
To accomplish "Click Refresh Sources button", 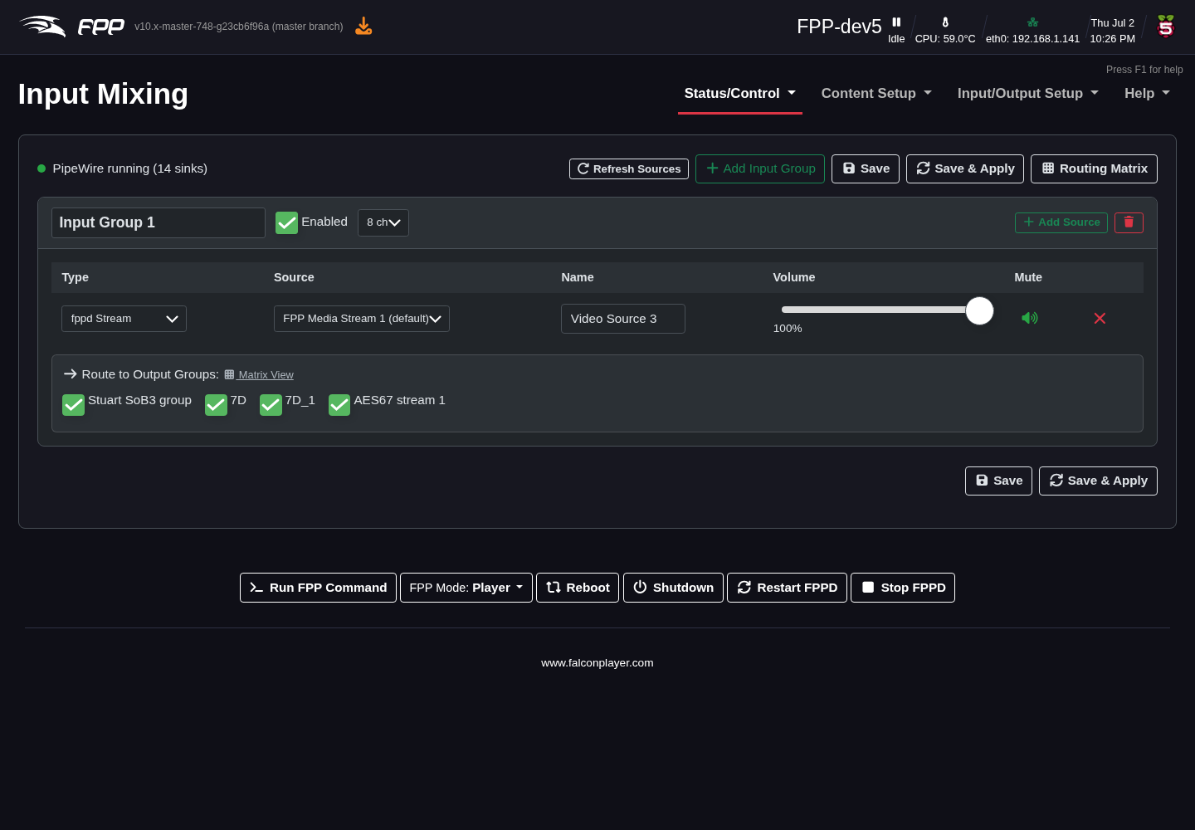I will 629,168.
